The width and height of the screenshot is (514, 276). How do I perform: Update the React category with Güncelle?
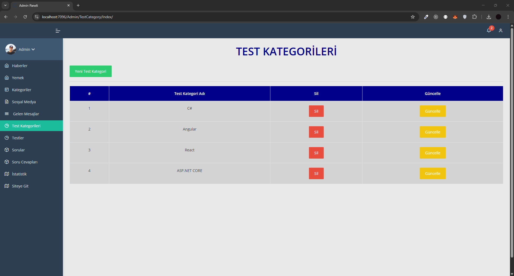(432, 153)
